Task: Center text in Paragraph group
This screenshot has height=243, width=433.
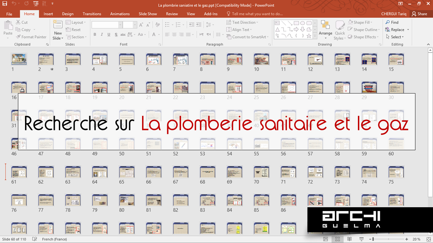Action: (x=174, y=34)
